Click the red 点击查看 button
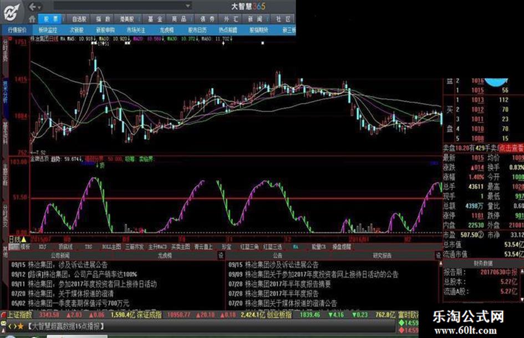This screenshot has height=338, width=524. pyautogui.click(x=511, y=148)
